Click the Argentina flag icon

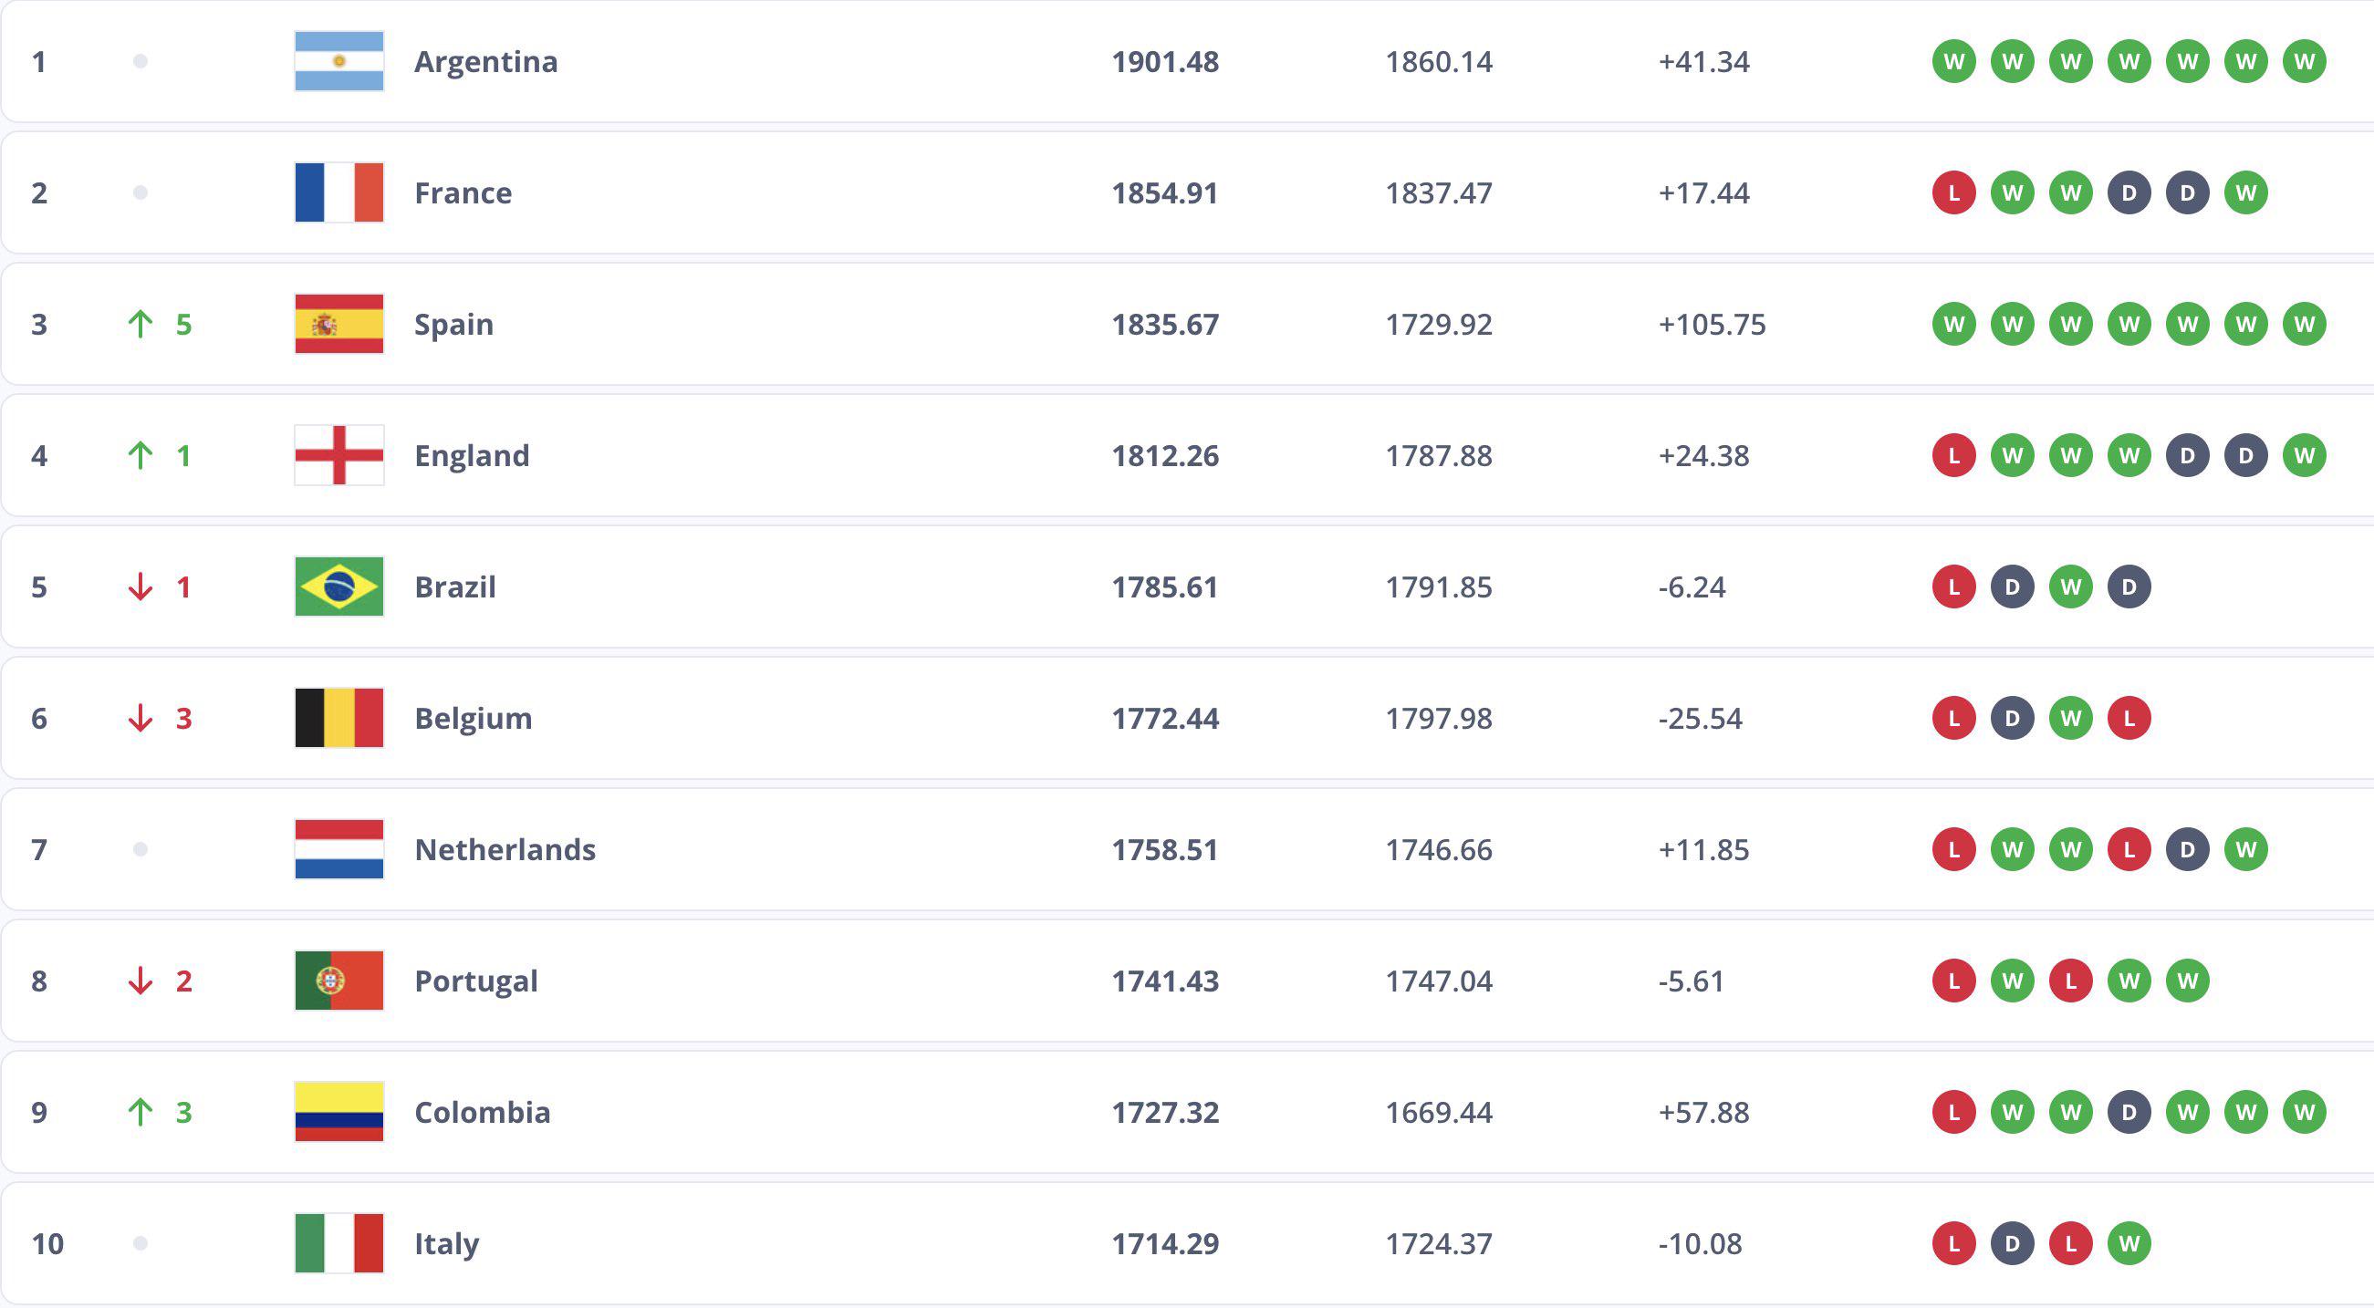tap(339, 62)
